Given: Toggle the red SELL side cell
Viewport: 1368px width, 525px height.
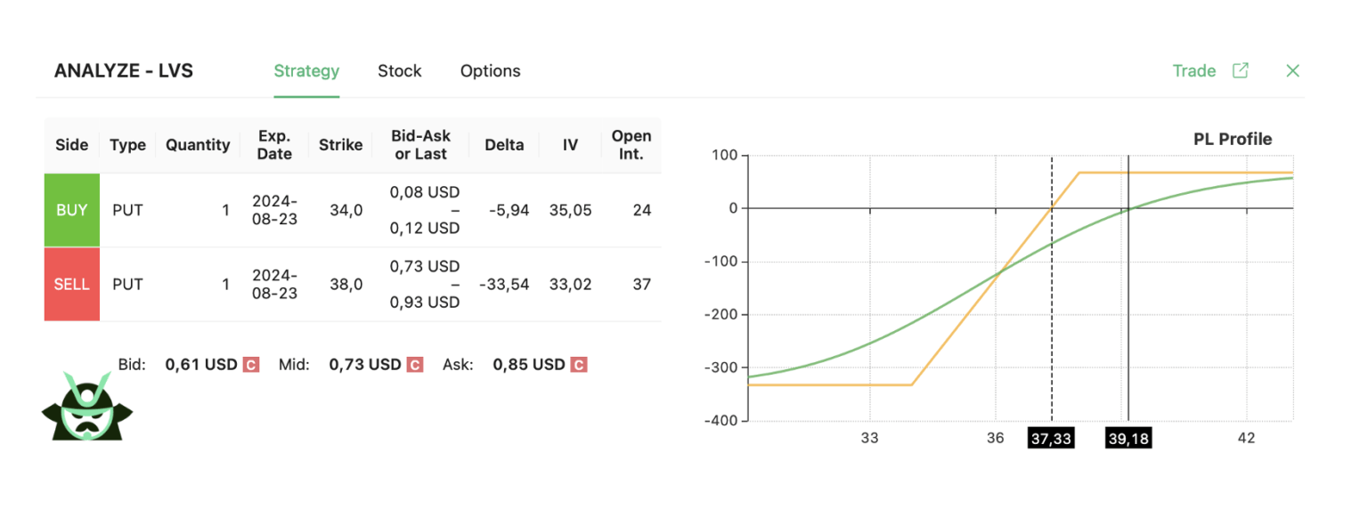Looking at the screenshot, I should [72, 285].
